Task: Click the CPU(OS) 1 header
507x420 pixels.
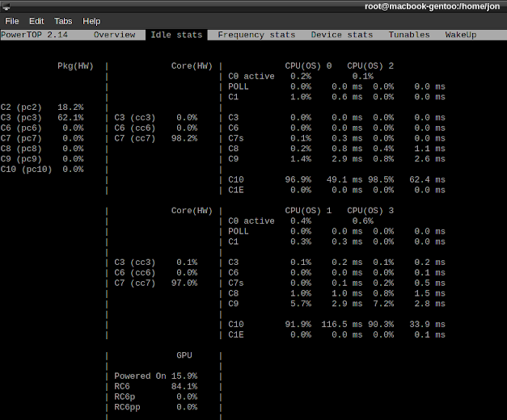Action: (308, 211)
